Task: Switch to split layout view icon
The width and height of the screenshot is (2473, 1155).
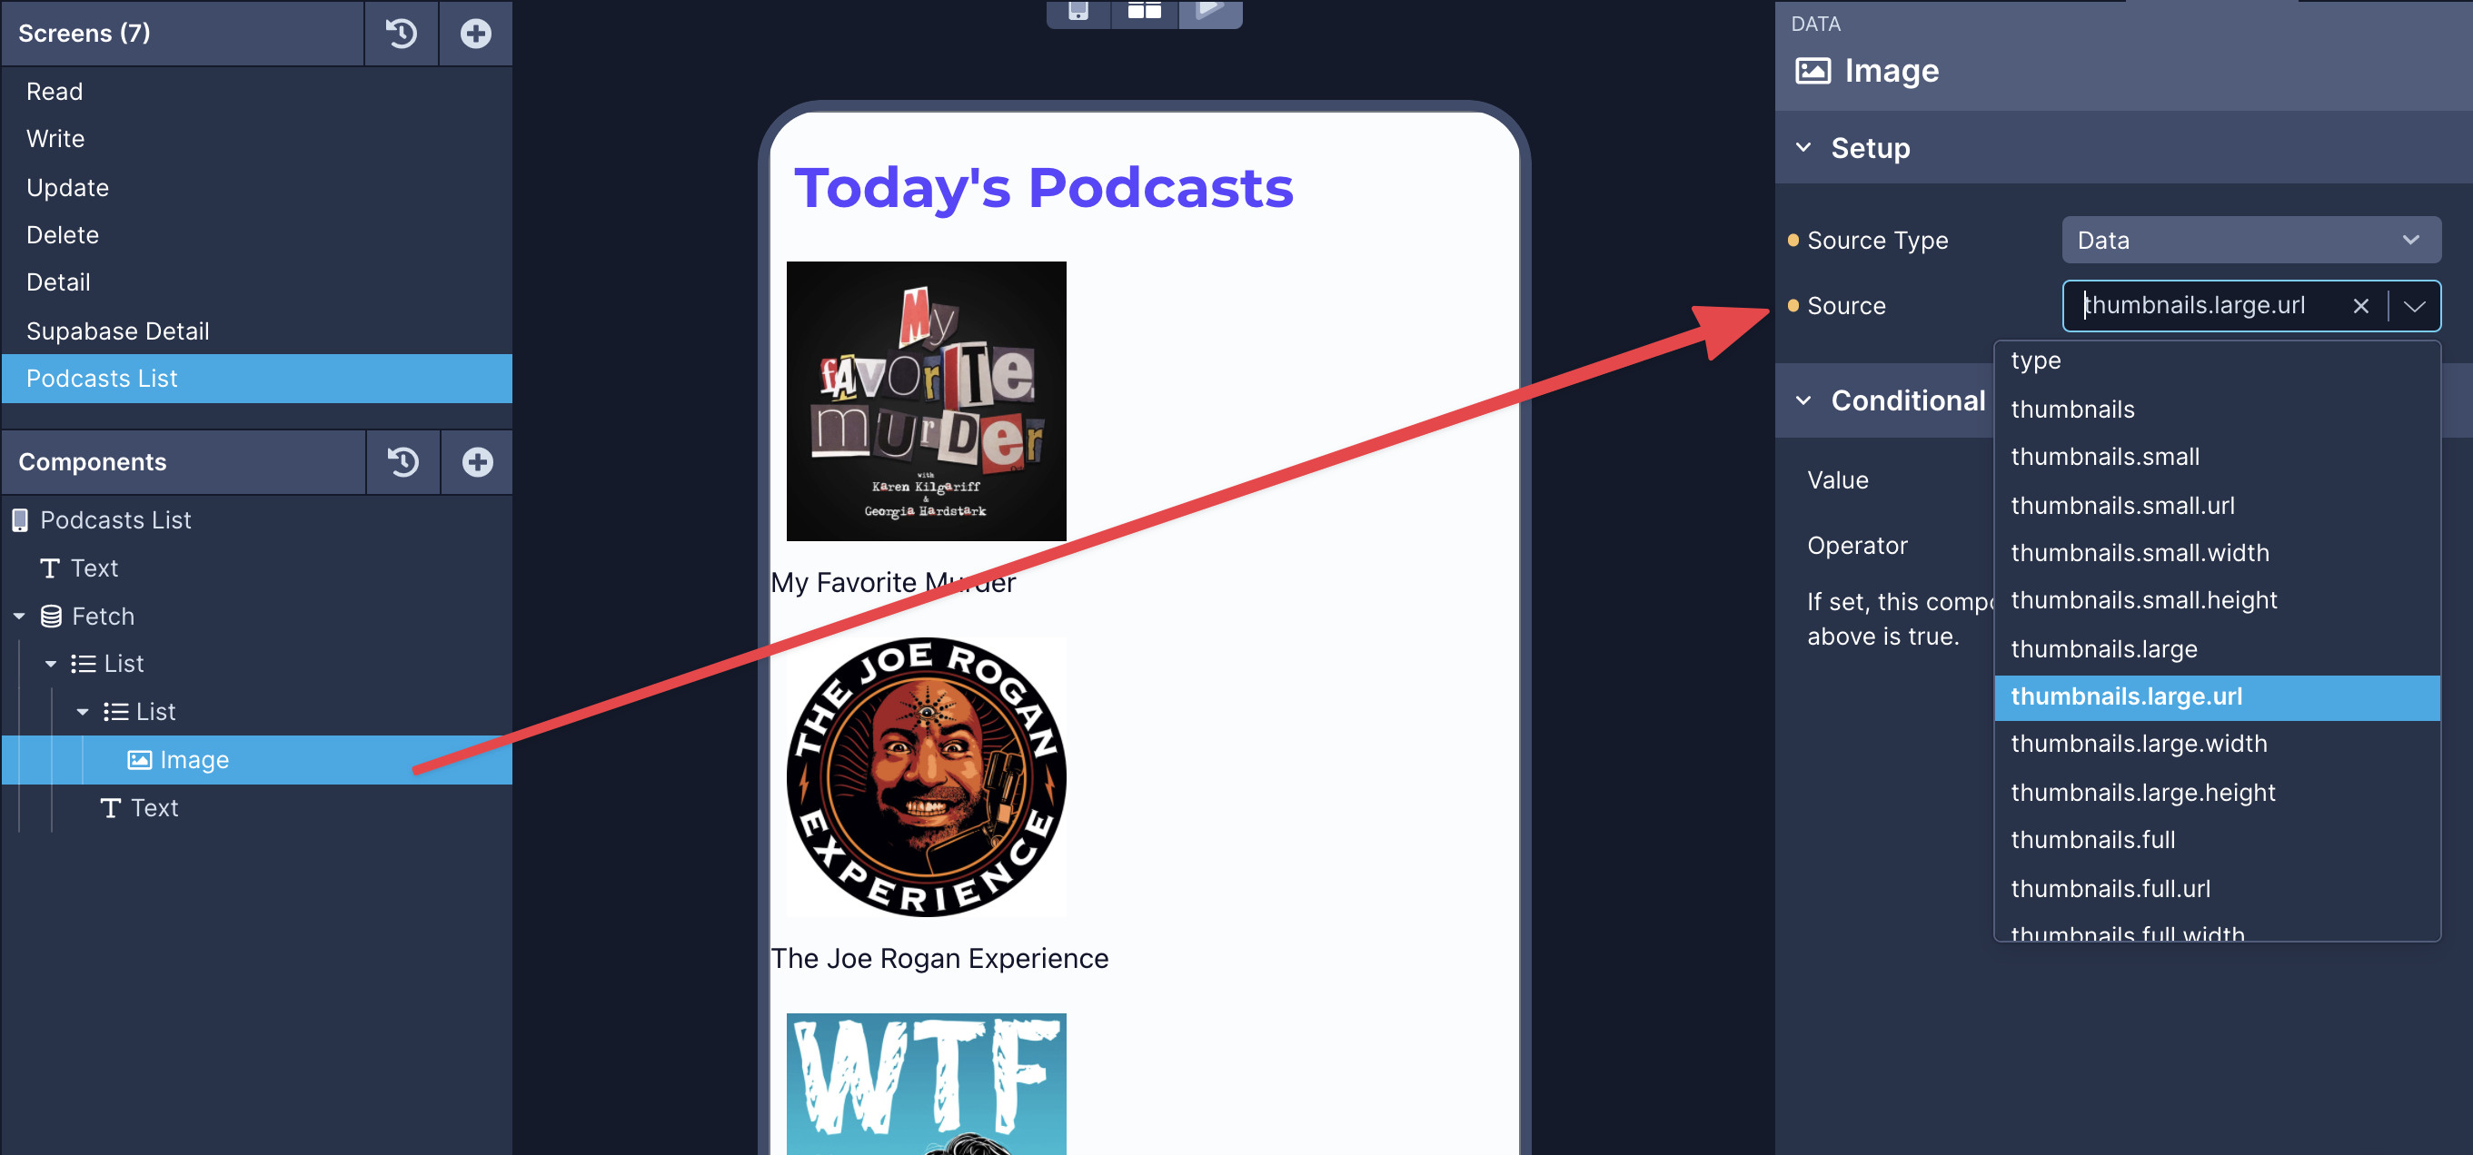Action: 1145,11
